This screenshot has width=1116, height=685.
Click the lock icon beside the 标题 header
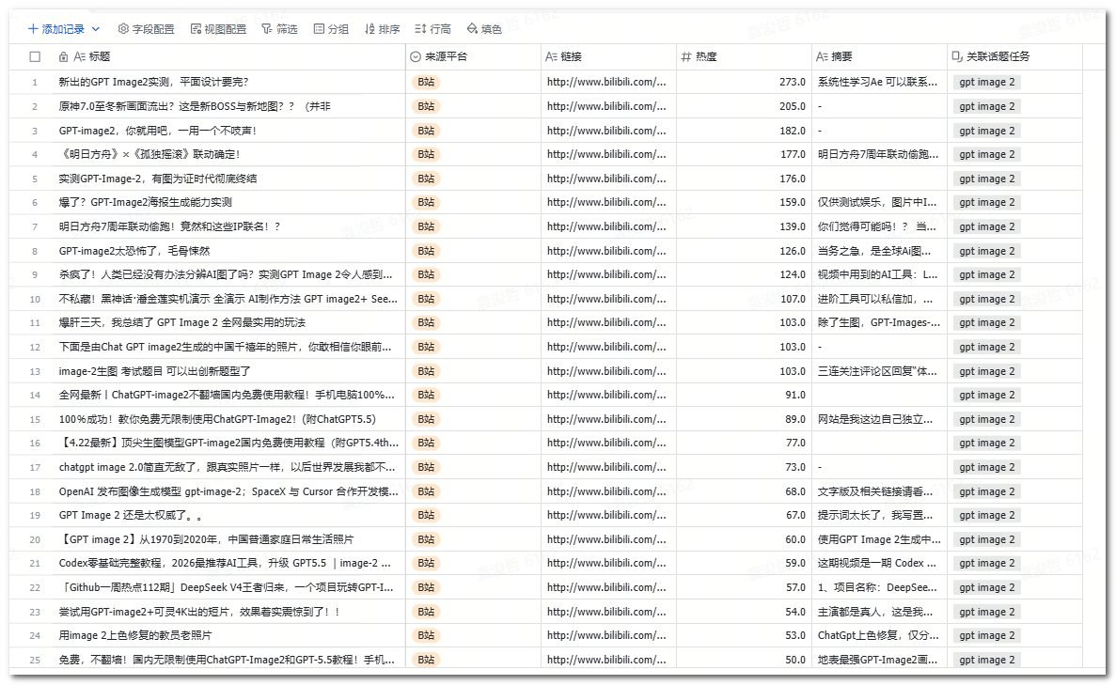point(63,57)
